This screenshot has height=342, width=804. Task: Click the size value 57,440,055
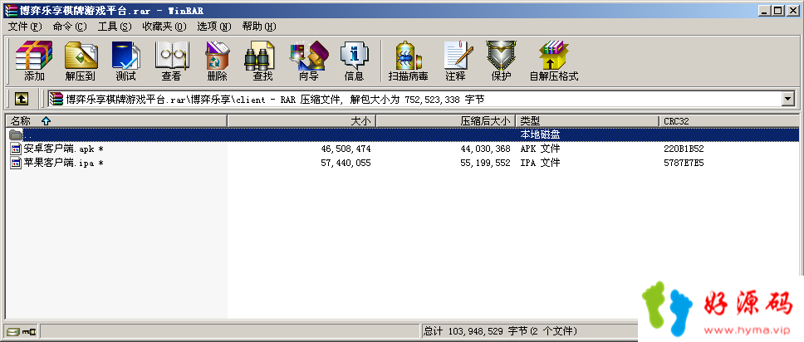click(x=346, y=163)
